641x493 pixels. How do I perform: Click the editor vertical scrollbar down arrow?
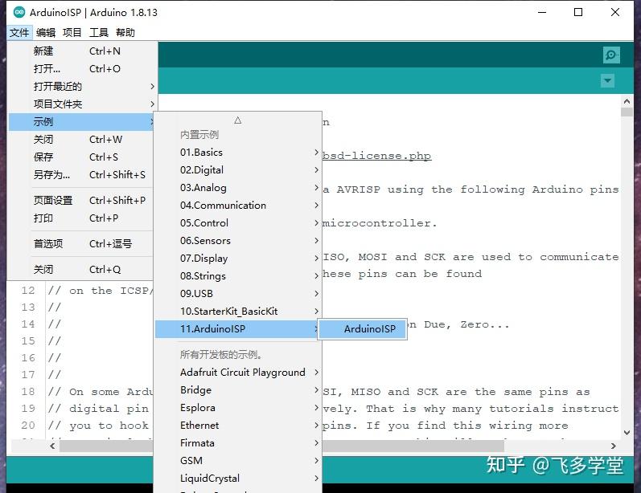[627, 432]
